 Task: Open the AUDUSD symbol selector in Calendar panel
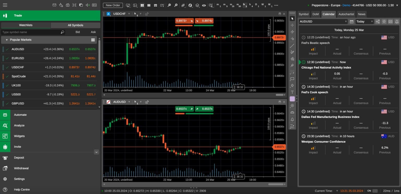click(x=323, y=21)
